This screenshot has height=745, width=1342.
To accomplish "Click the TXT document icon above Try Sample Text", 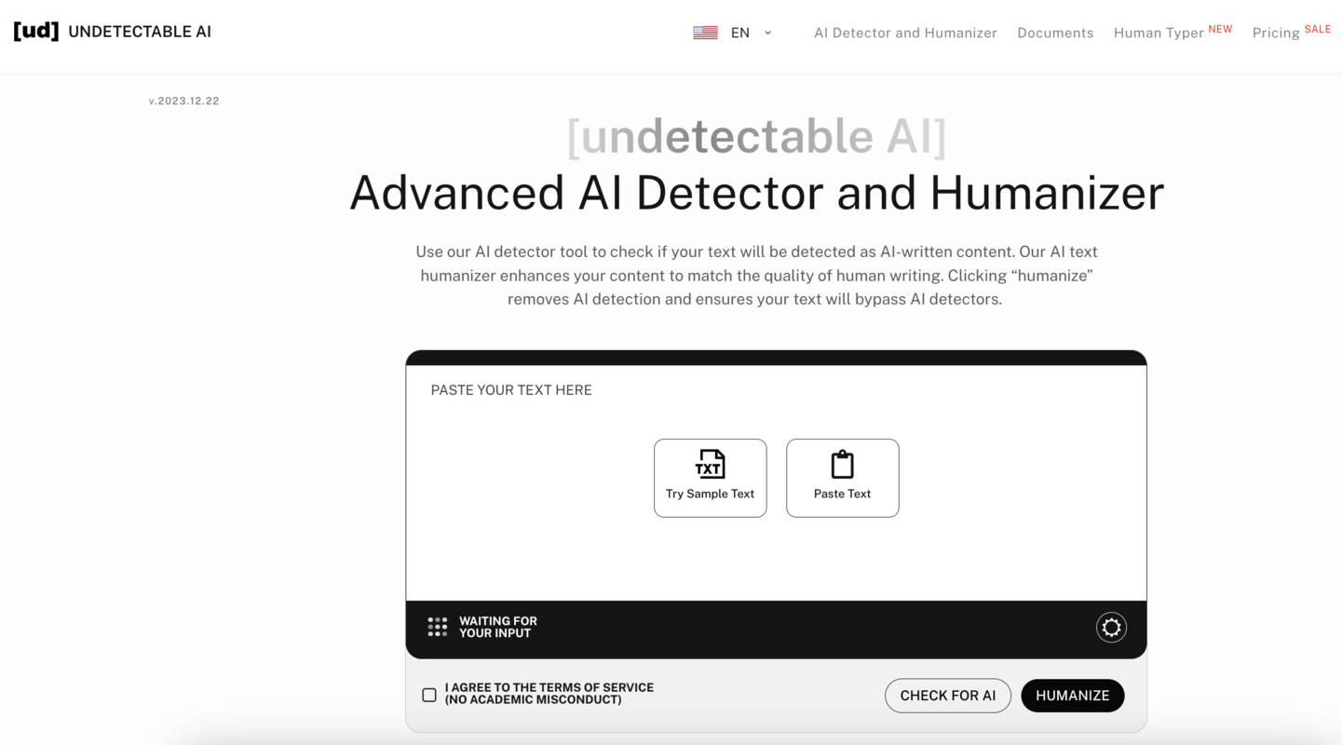I will [710, 464].
